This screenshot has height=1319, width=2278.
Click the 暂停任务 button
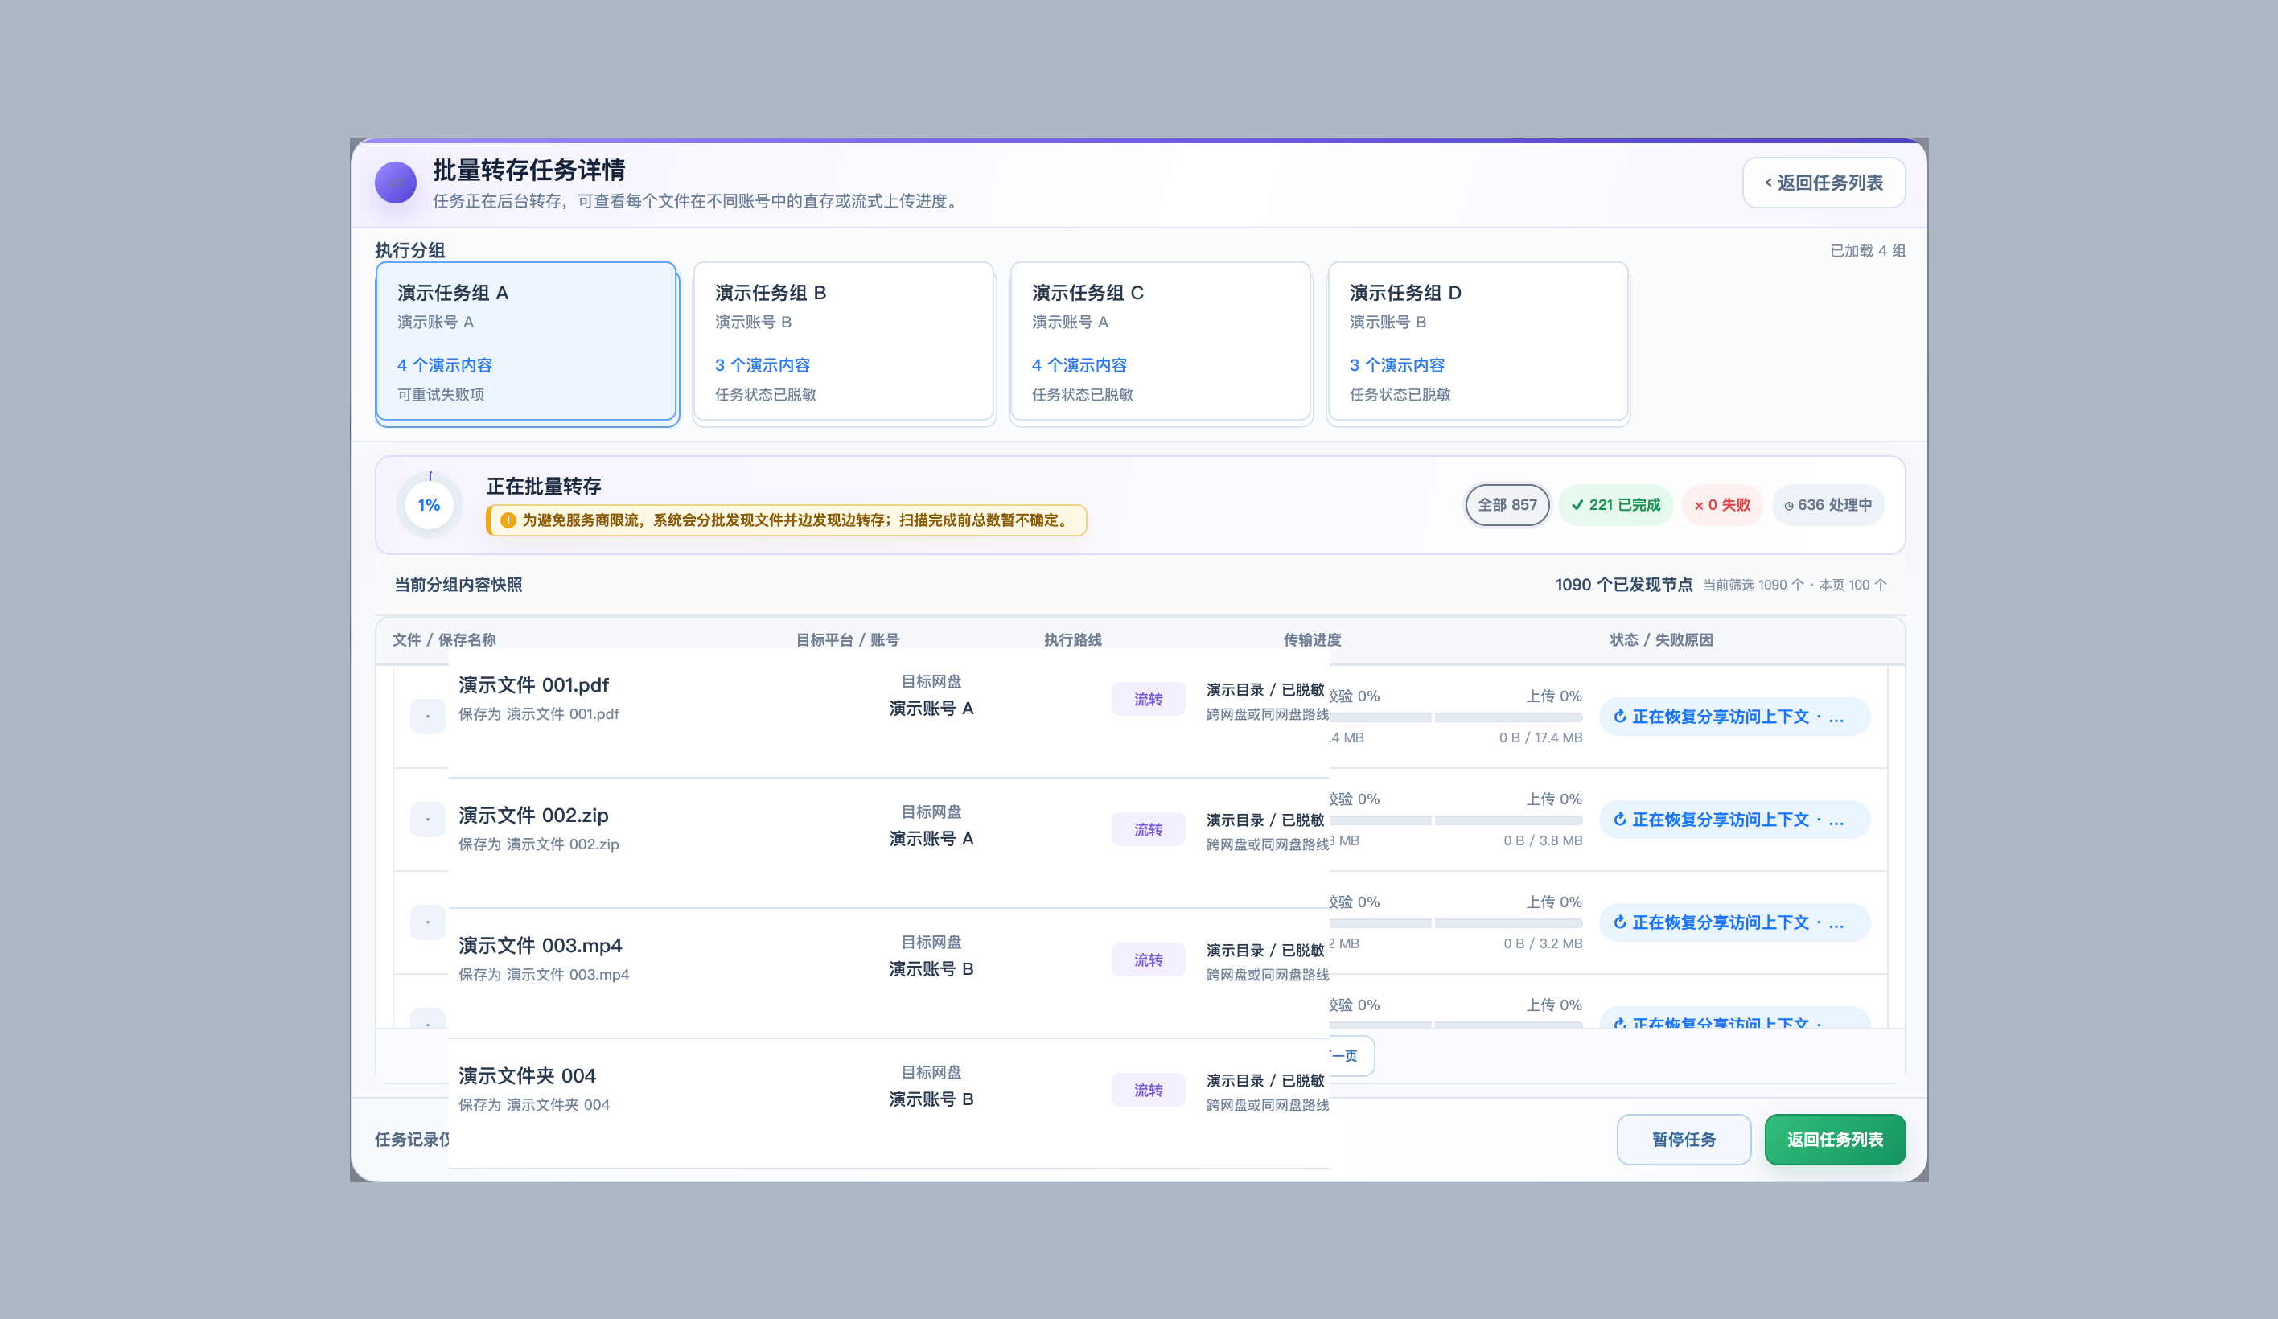pyautogui.click(x=1684, y=1139)
